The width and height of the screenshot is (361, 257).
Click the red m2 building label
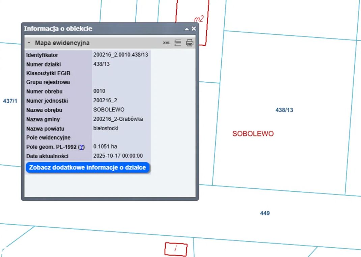click(x=199, y=19)
